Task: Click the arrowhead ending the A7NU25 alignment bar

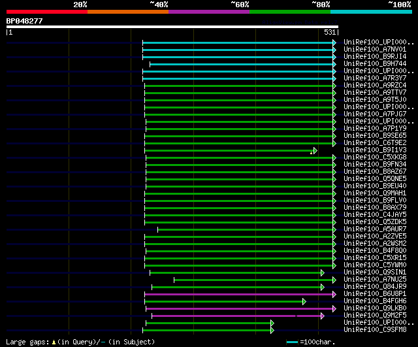Action: click(x=334, y=280)
